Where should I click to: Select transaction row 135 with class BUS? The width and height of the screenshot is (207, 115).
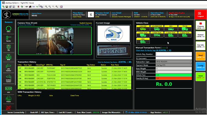click(x=74, y=75)
